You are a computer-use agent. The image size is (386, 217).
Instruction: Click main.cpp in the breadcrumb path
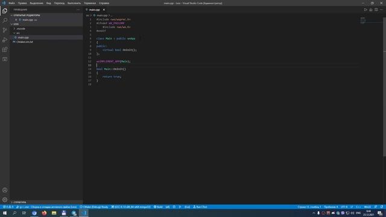[102, 15]
